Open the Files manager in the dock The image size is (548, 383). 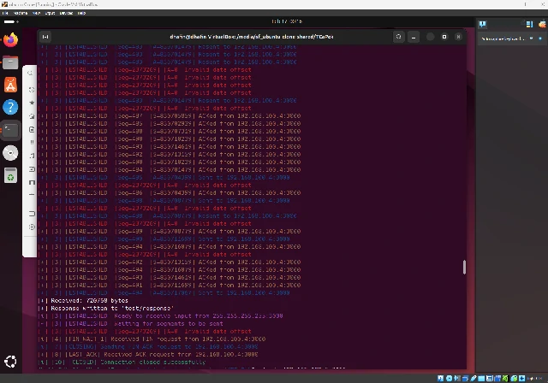coord(10,62)
